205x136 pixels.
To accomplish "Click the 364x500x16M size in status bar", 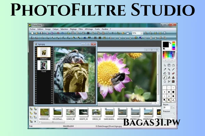I will [x=68, y=126].
